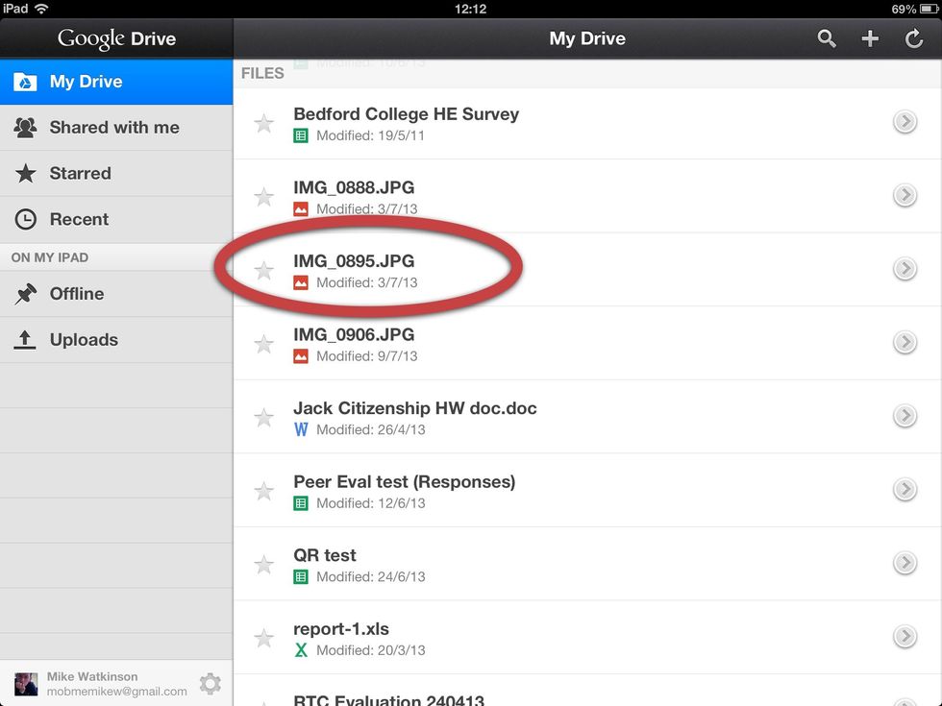Open the report-1.xls file name
The width and height of the screenshot is (942, 706).
[341, 629]
